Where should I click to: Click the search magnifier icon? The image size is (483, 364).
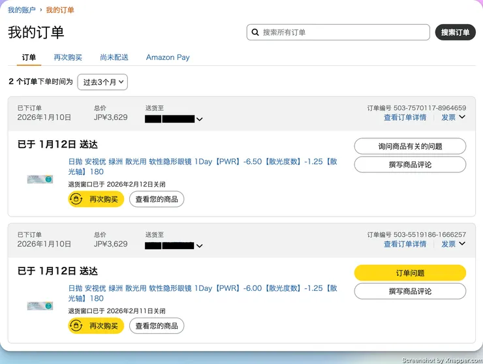pyautogui.click(x=255, y=33)
